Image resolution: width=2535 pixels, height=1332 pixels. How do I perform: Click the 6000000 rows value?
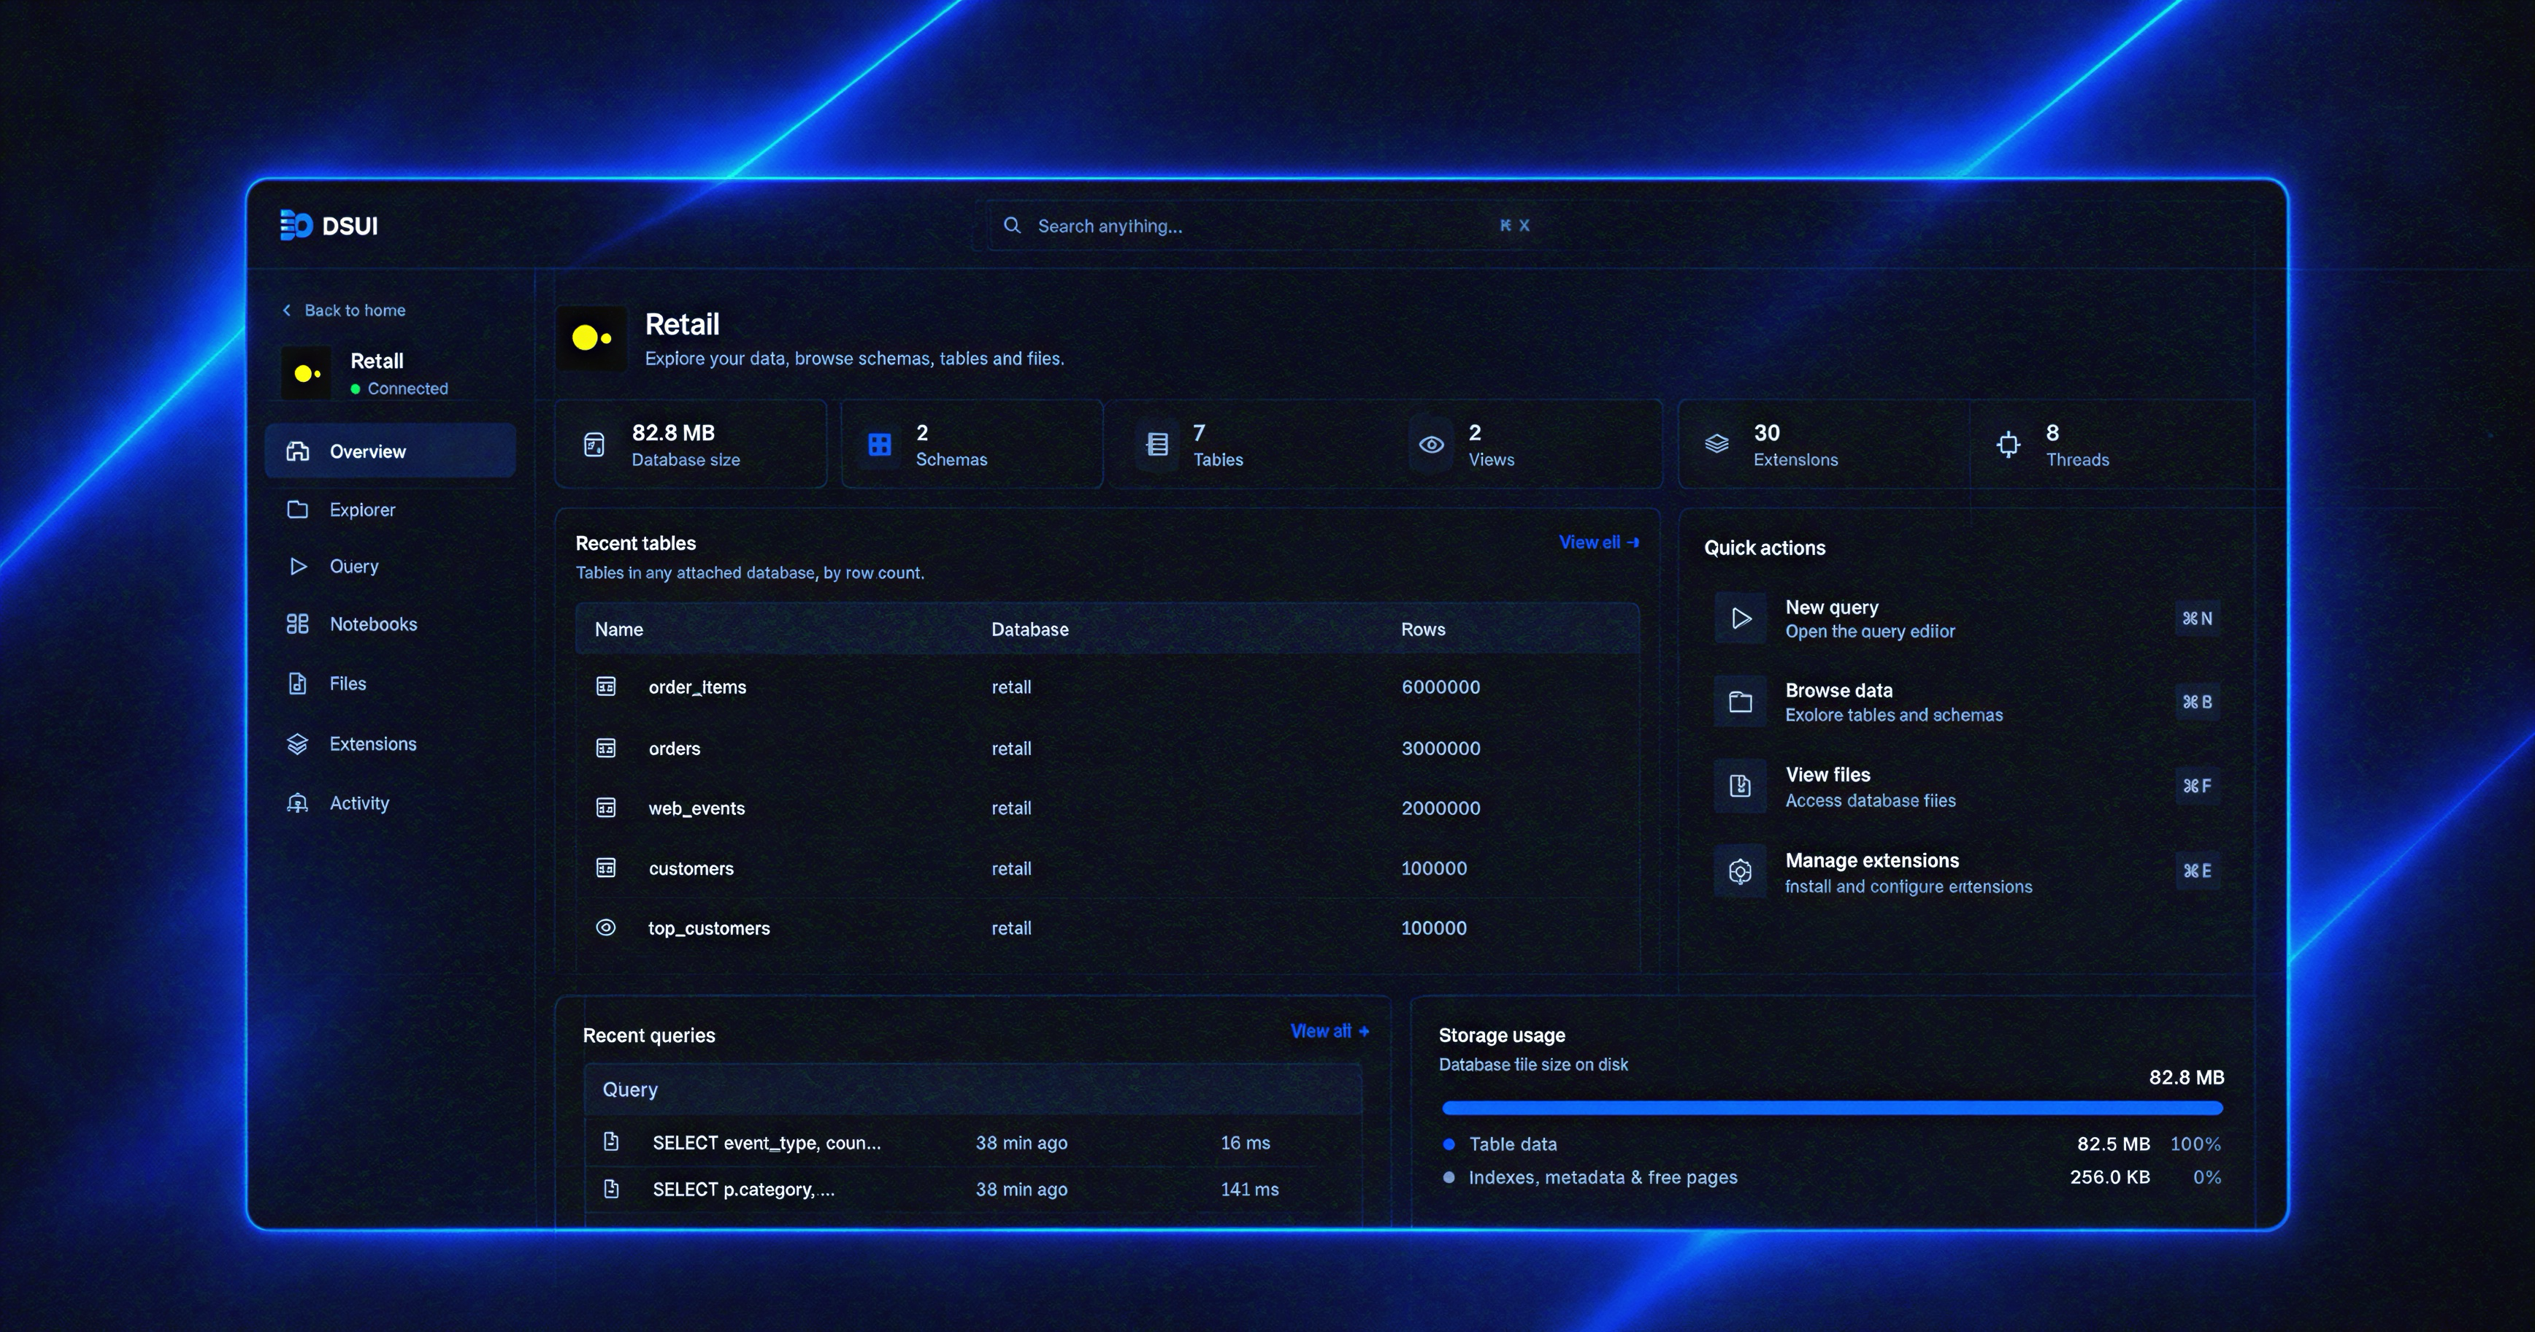click(1441, 686)
